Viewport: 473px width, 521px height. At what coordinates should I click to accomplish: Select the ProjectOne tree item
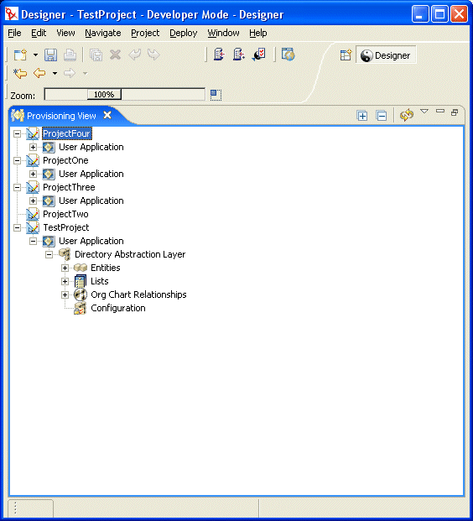[x=65, y=160]
